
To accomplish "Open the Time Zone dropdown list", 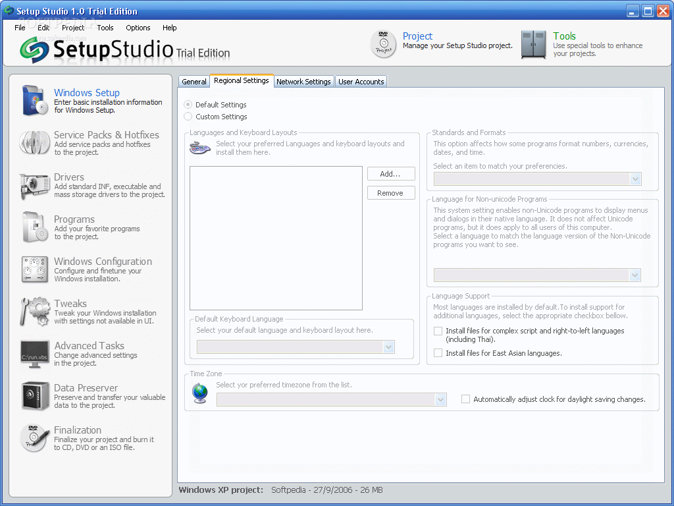I will (x=440, y=400).
